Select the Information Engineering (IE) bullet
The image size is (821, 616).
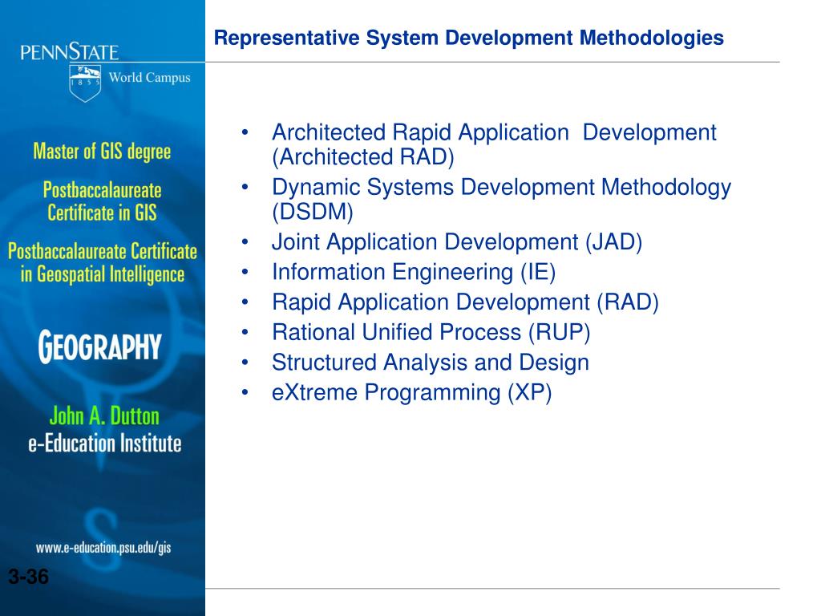tap(414, 273)
